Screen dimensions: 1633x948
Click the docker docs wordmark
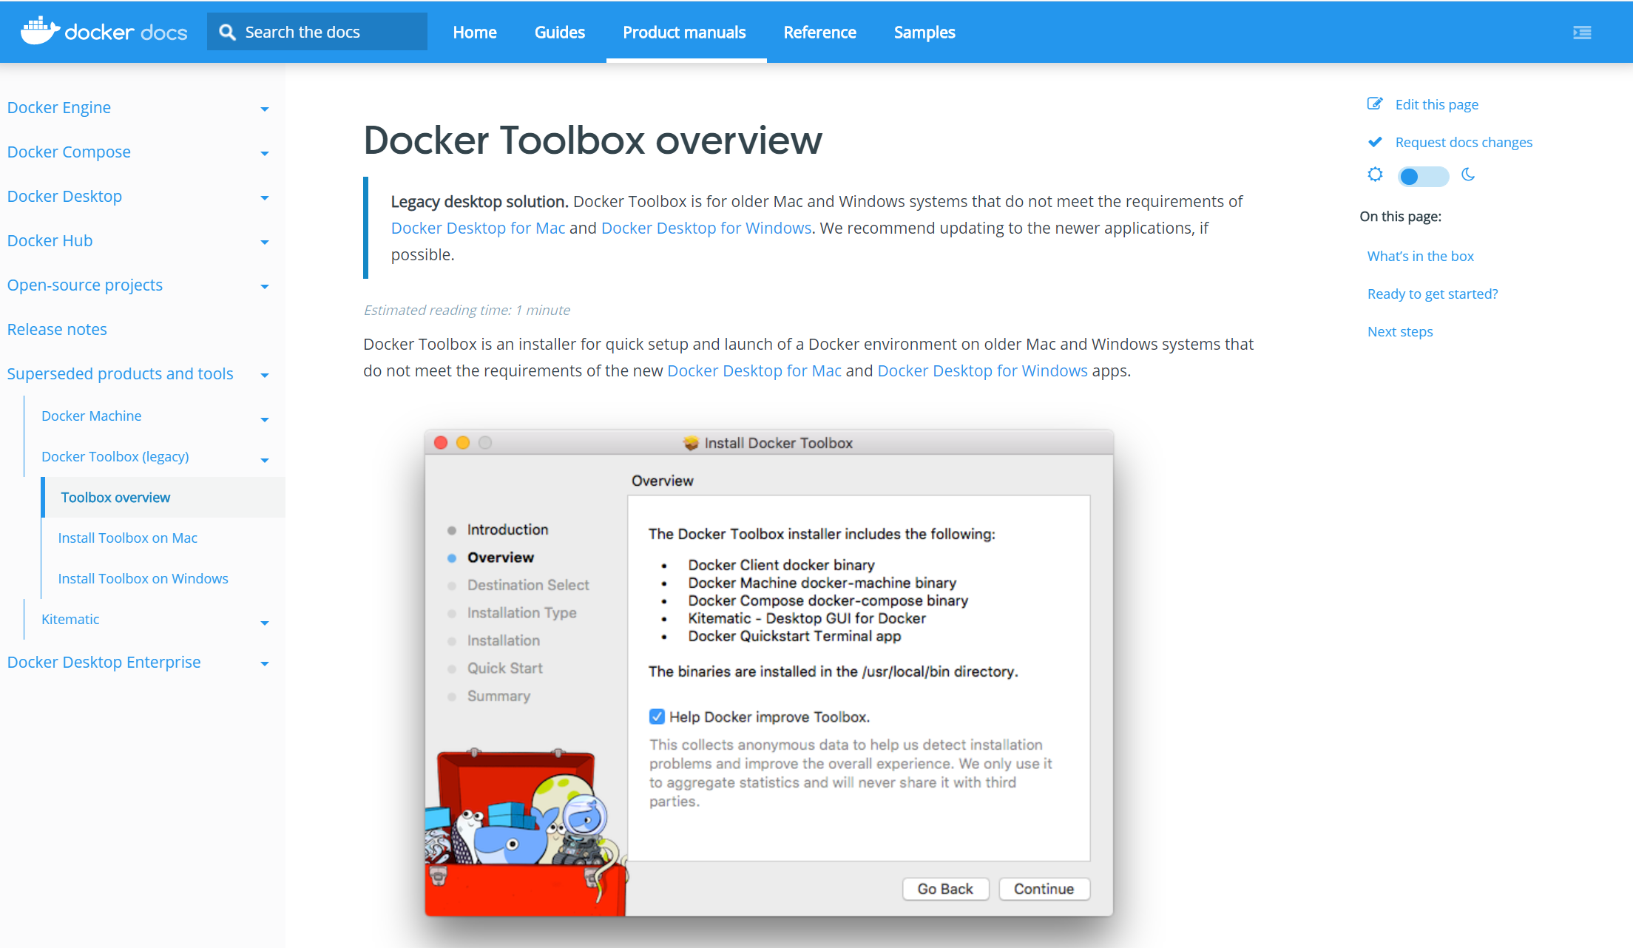[126, 33]
